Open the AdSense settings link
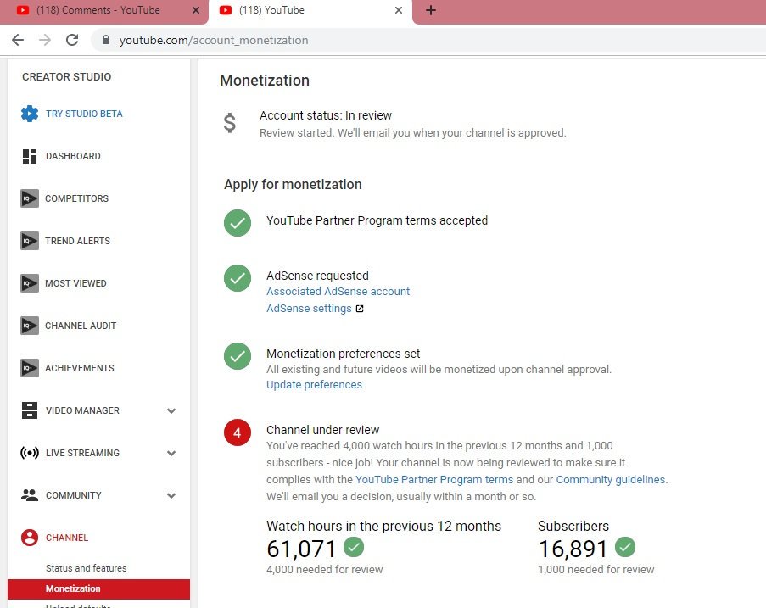Image resolution: width=766 pixels, height=608 pixels. point(309,309)
